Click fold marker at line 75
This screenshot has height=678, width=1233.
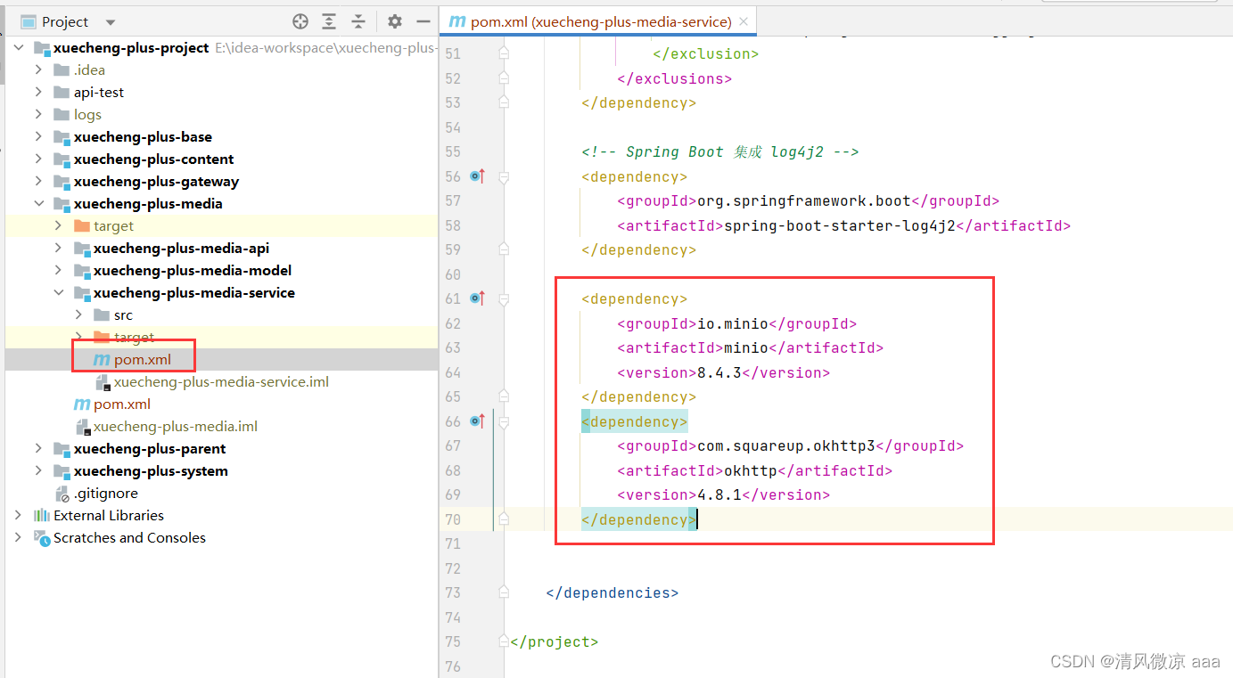(504, 641)
